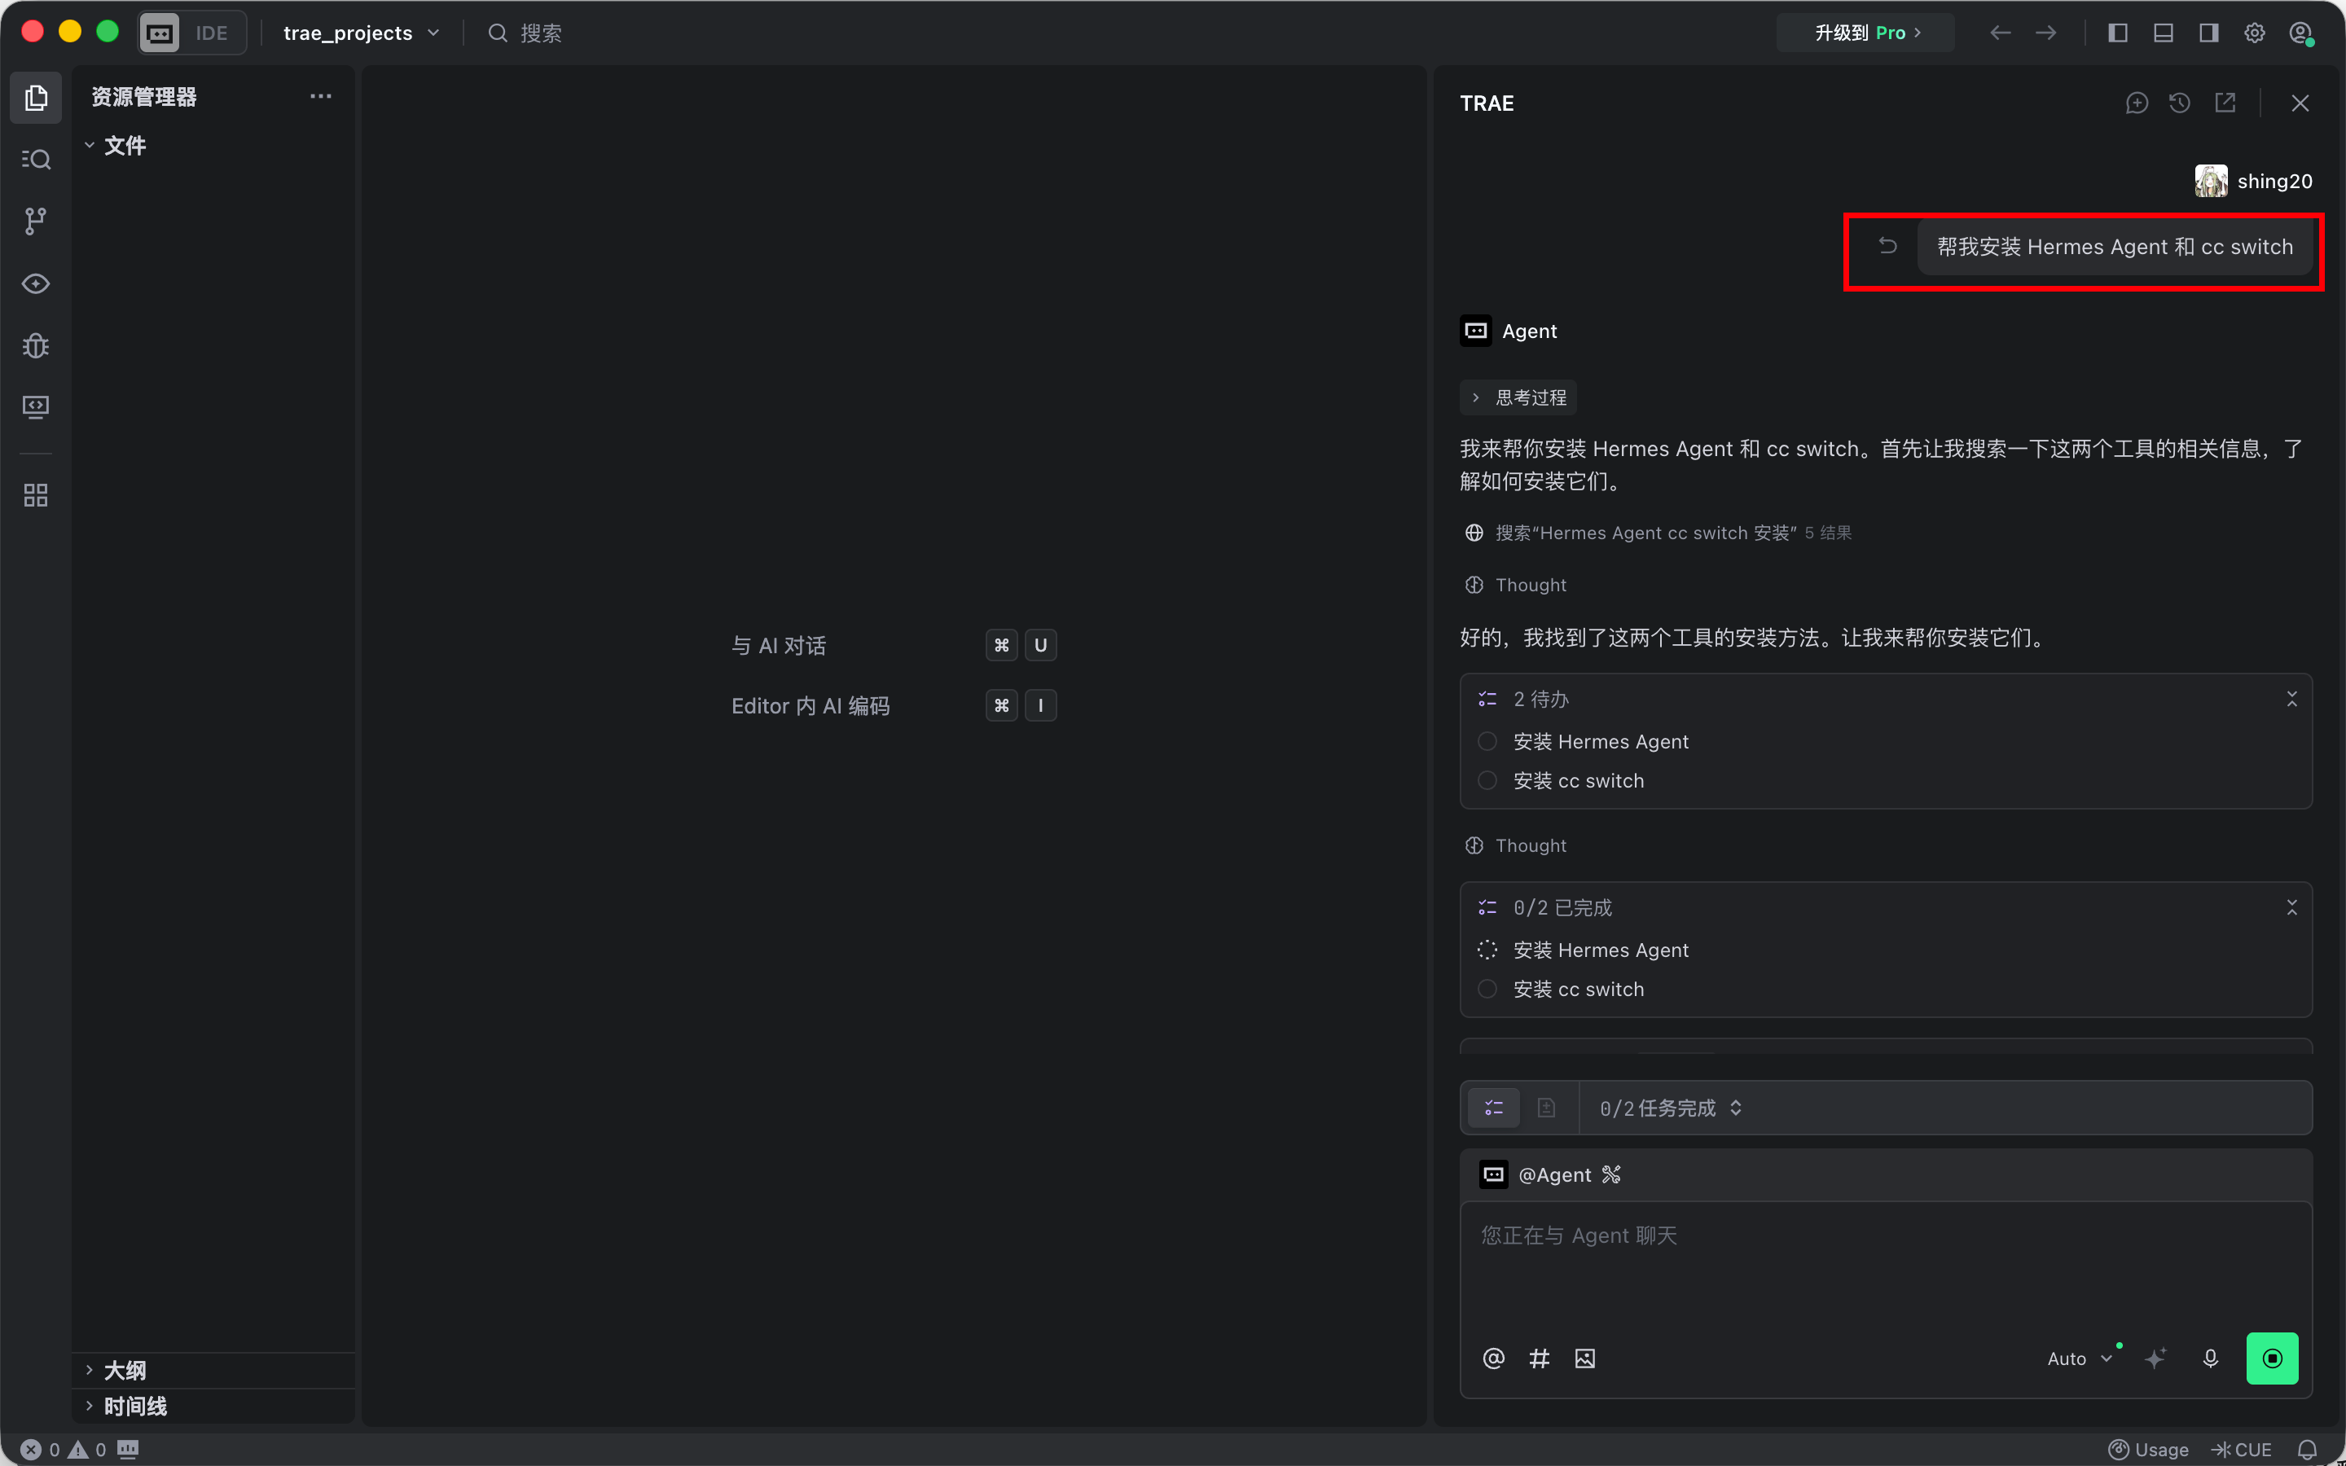The image size is (2346, 1466).
Task: Click the sparkle prompt-enhance icon
Action: coord(2156,1358)
